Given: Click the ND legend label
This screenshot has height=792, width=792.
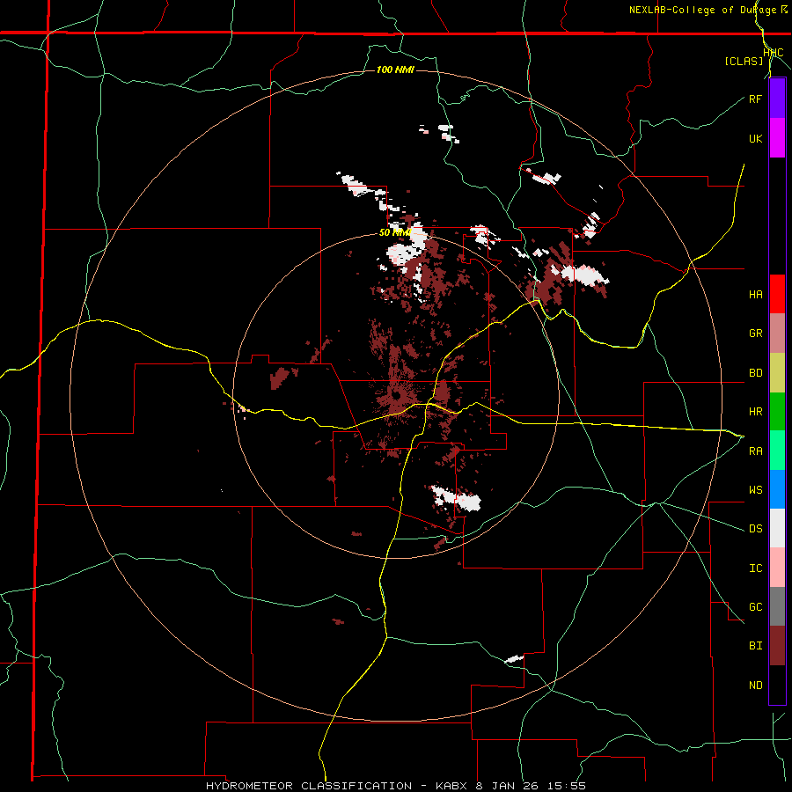Looking at the screenshot, I should [755, 686].
